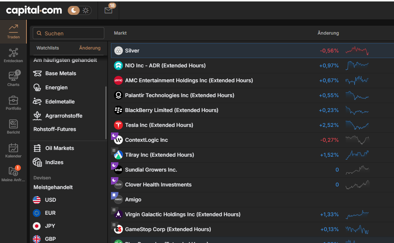Click the Oil Markets barrel icon
Image resolution: width=394 pixels, height=243 pixels.
click(37, 148)
